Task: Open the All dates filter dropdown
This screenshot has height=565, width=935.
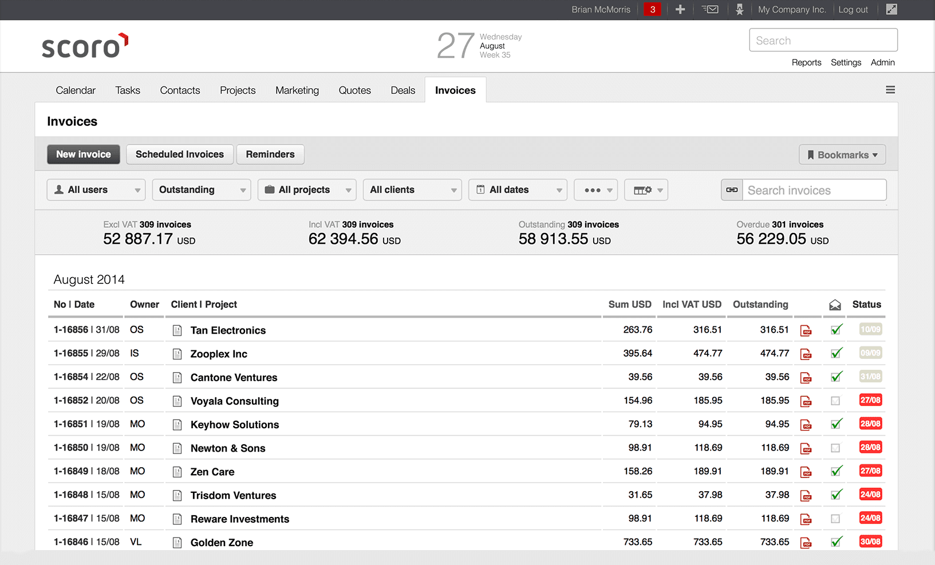Action: coord(518,190)
